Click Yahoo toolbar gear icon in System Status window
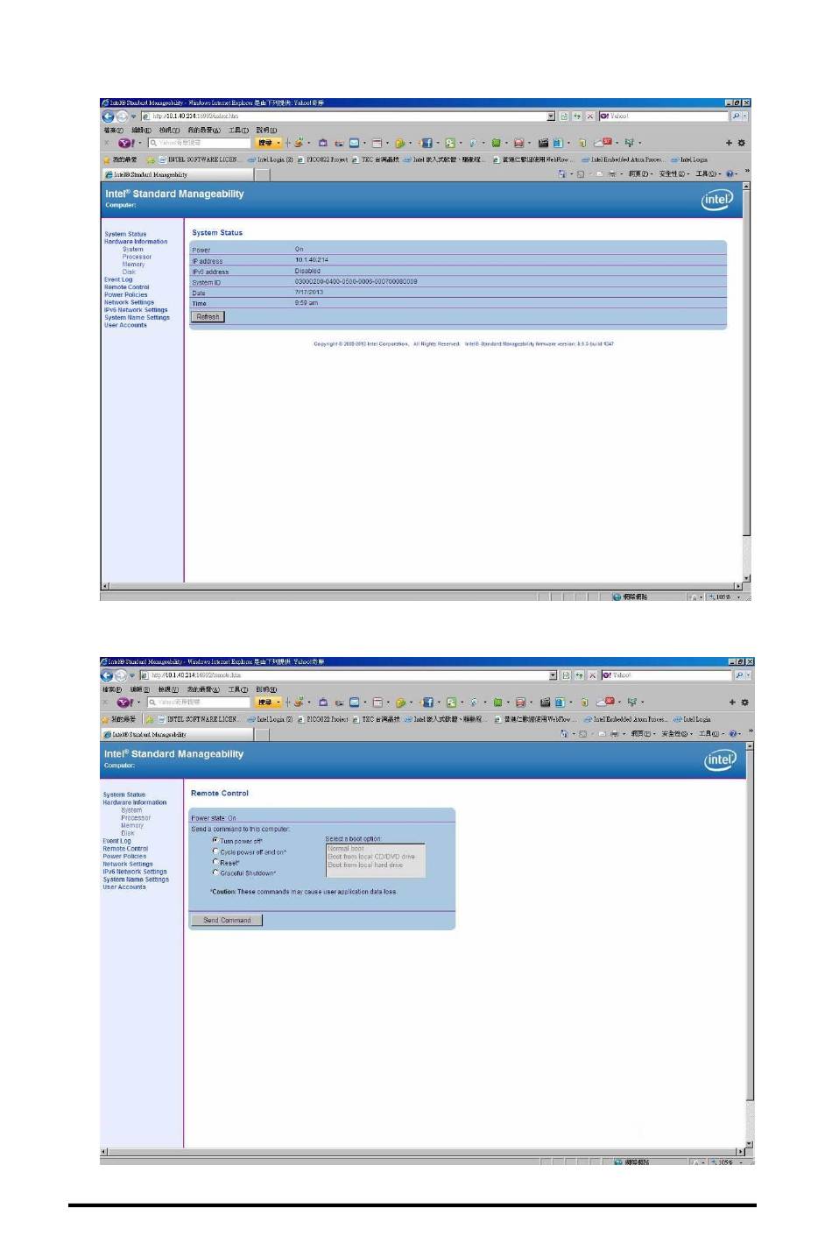Screen dimensions: 832x1243 (742, 143)
